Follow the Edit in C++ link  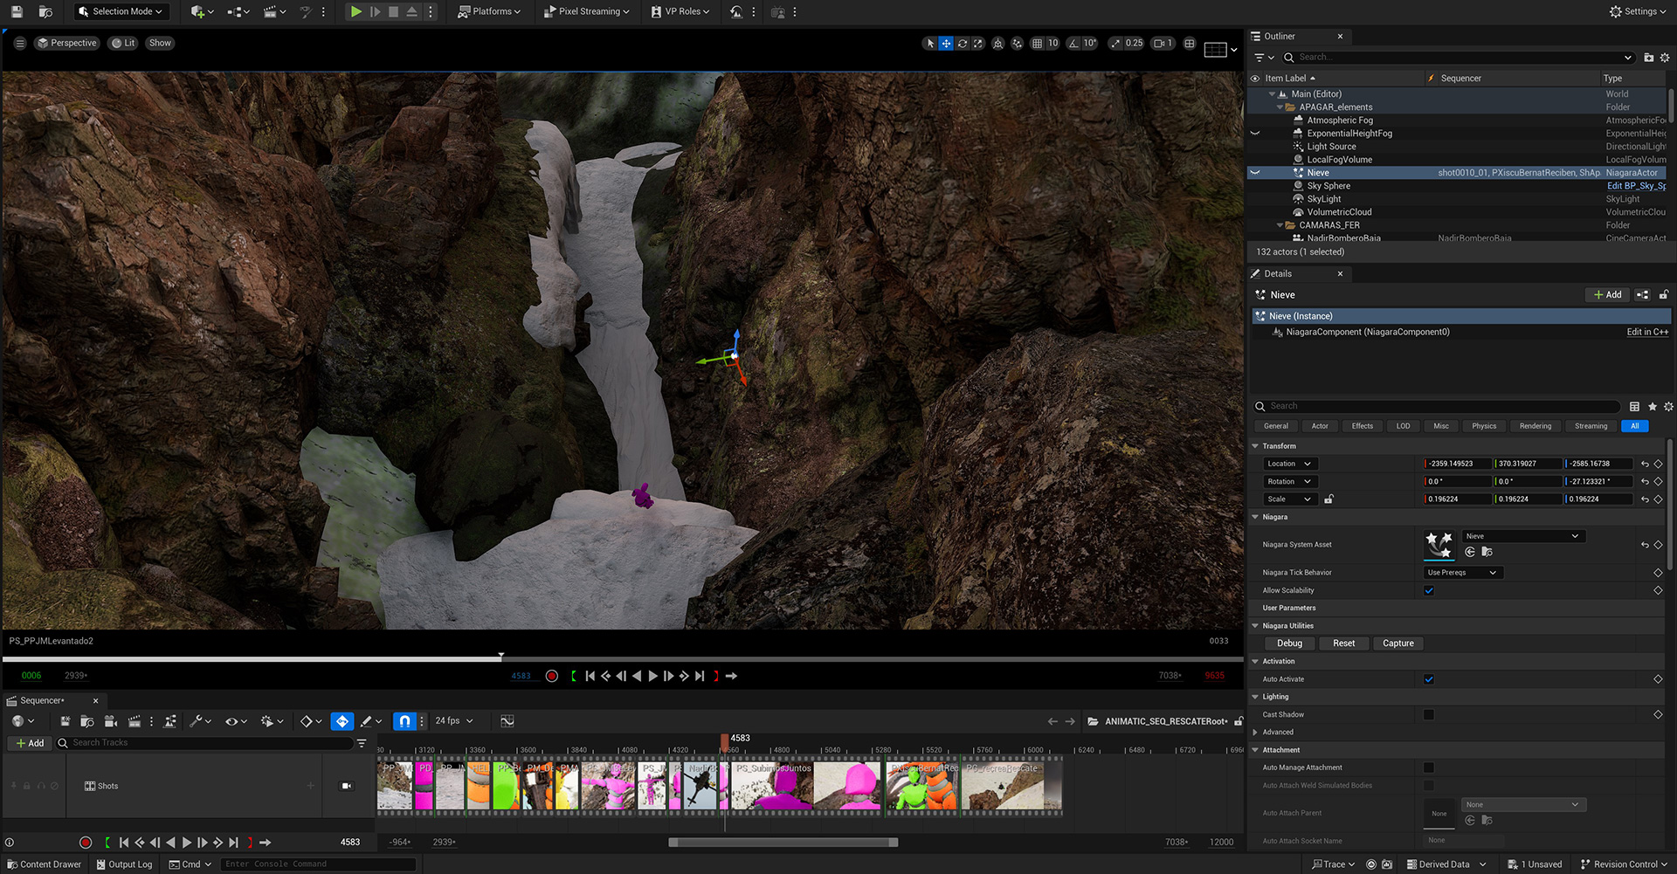tap(1647, 332)
